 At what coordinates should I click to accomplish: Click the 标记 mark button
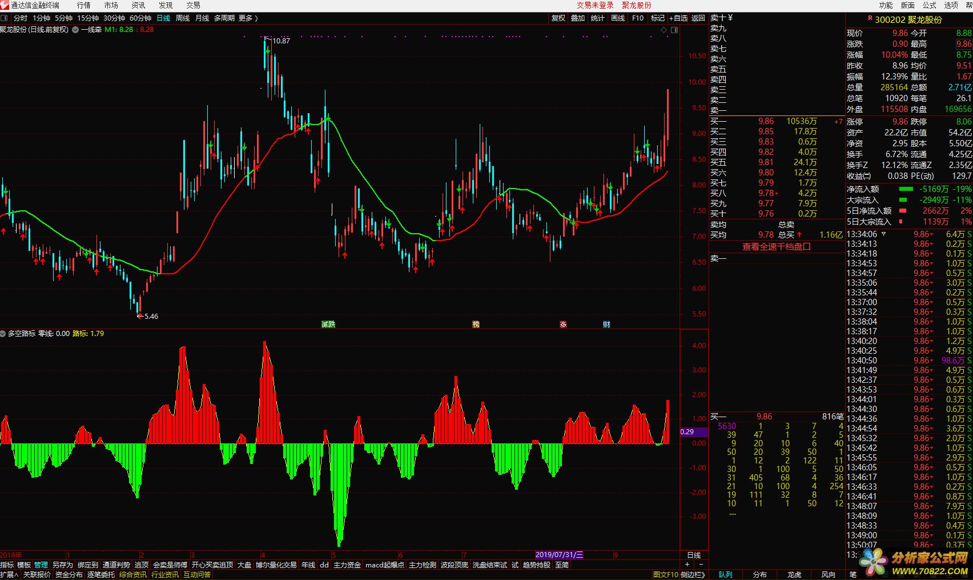(x=658, y=18)
